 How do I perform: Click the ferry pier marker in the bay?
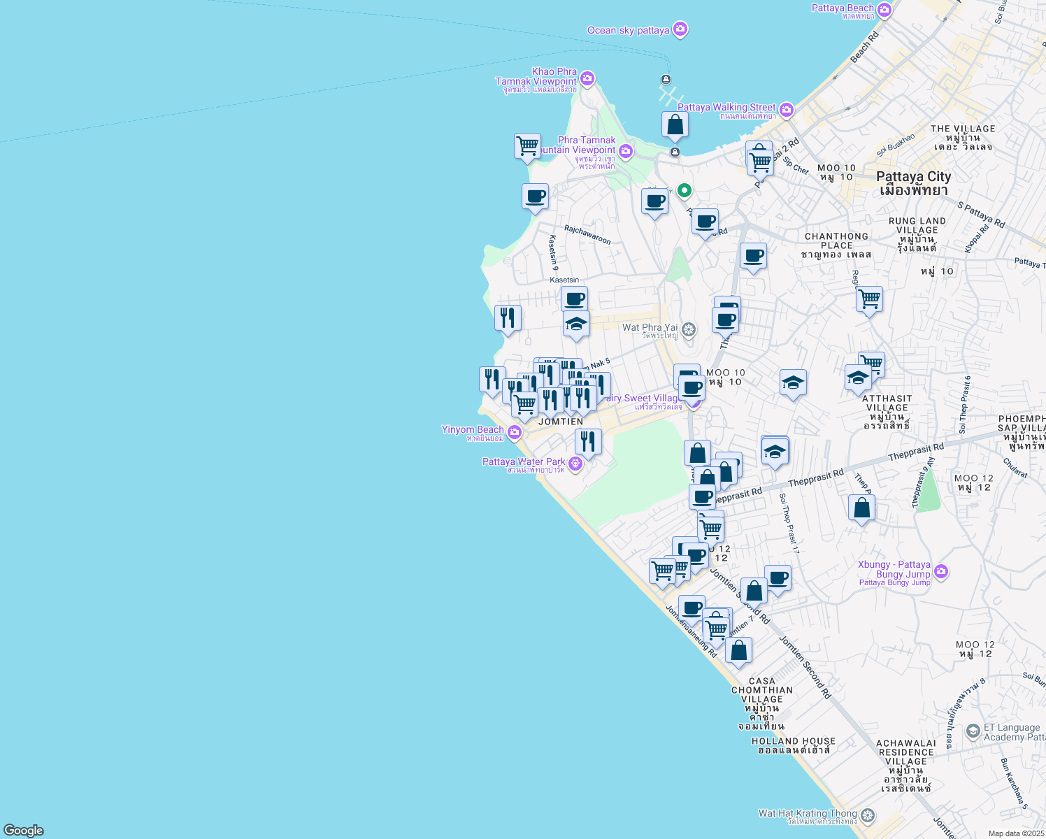coord(666,79)
